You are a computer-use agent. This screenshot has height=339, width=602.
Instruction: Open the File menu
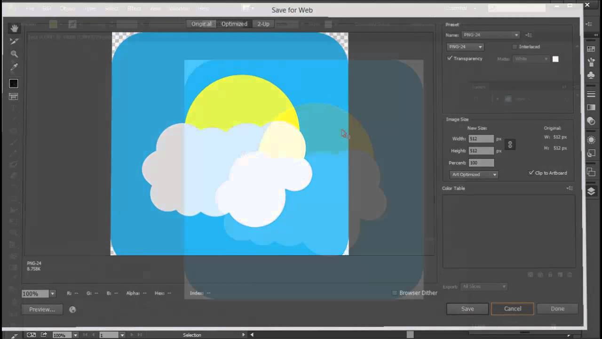[x=30, y=8]
